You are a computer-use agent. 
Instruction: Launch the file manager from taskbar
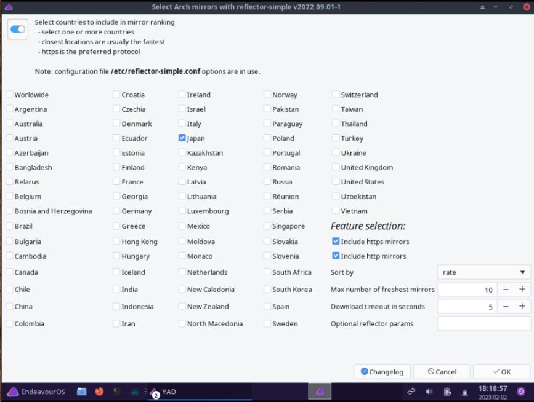click(82, 392)
